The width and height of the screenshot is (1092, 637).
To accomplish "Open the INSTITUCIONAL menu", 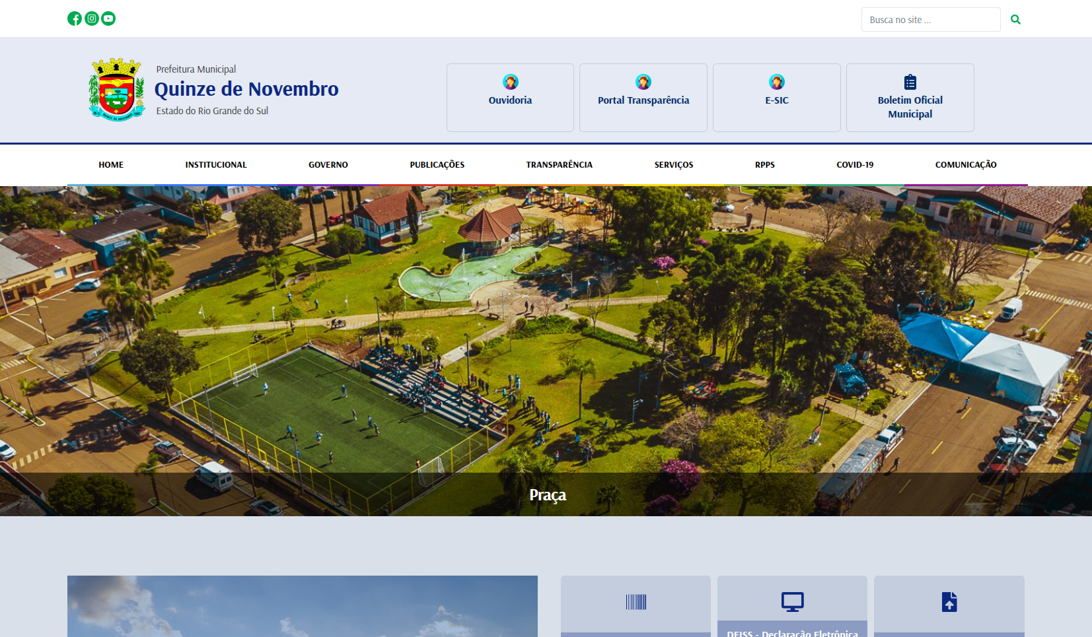I will (x=216, y=165).
